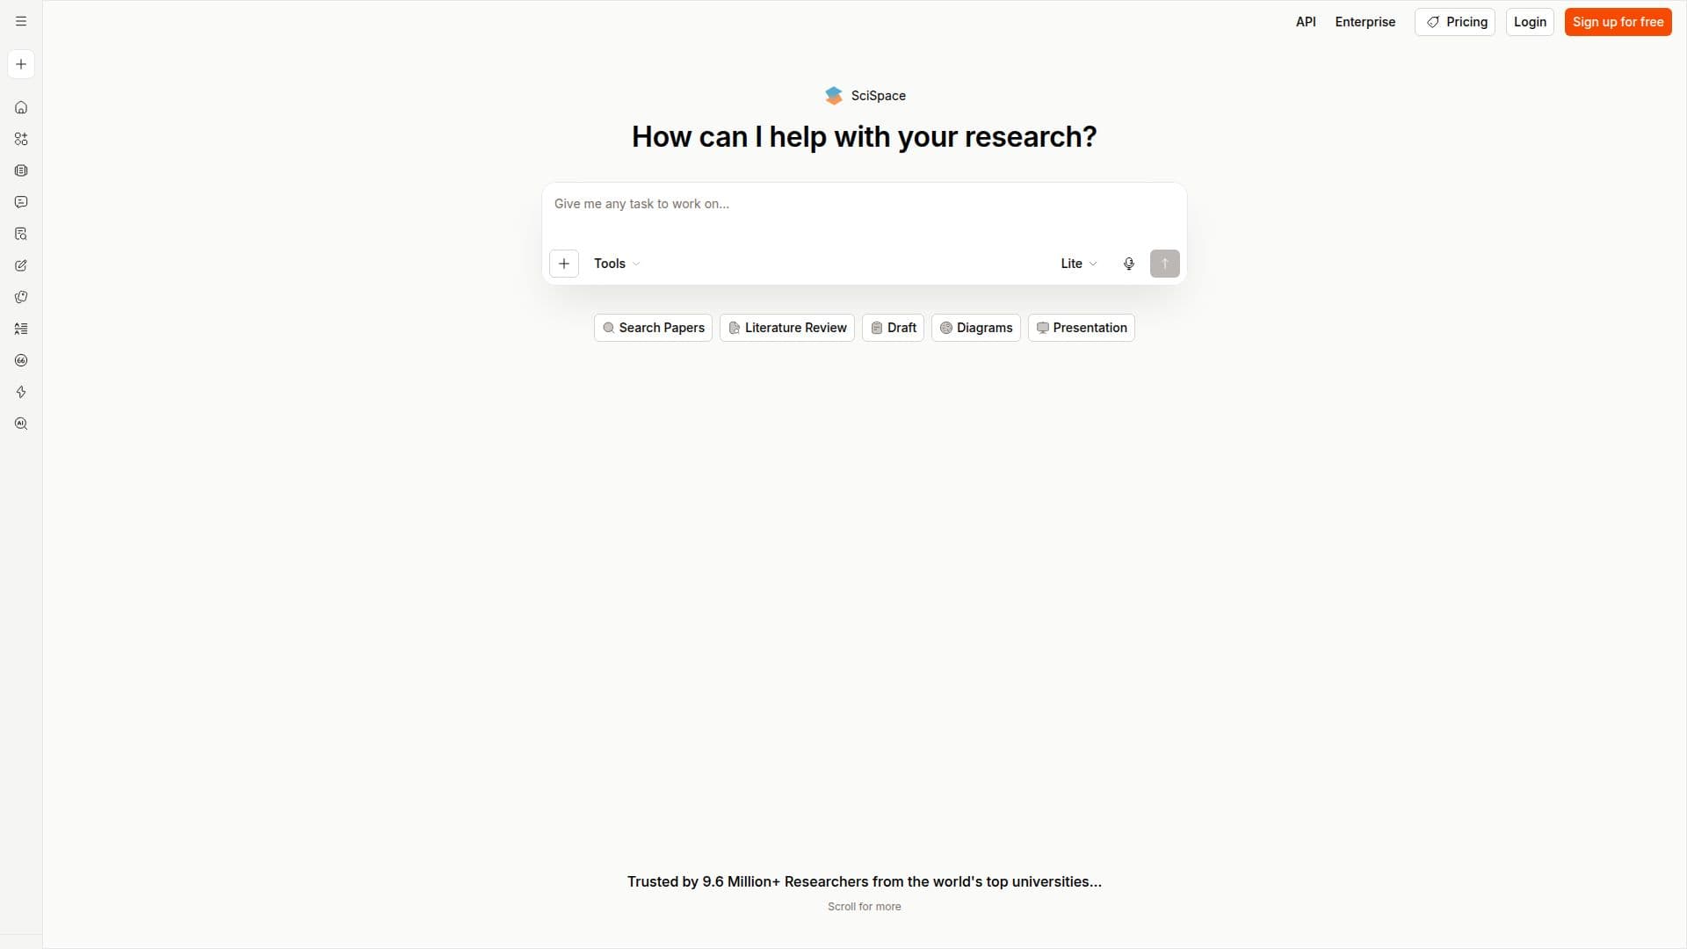The width and height of the screenshot is (1687, 949).
Task: Open the citation quote icon in the sidebar
Action: pyautogui.click(x=21, y=360)
